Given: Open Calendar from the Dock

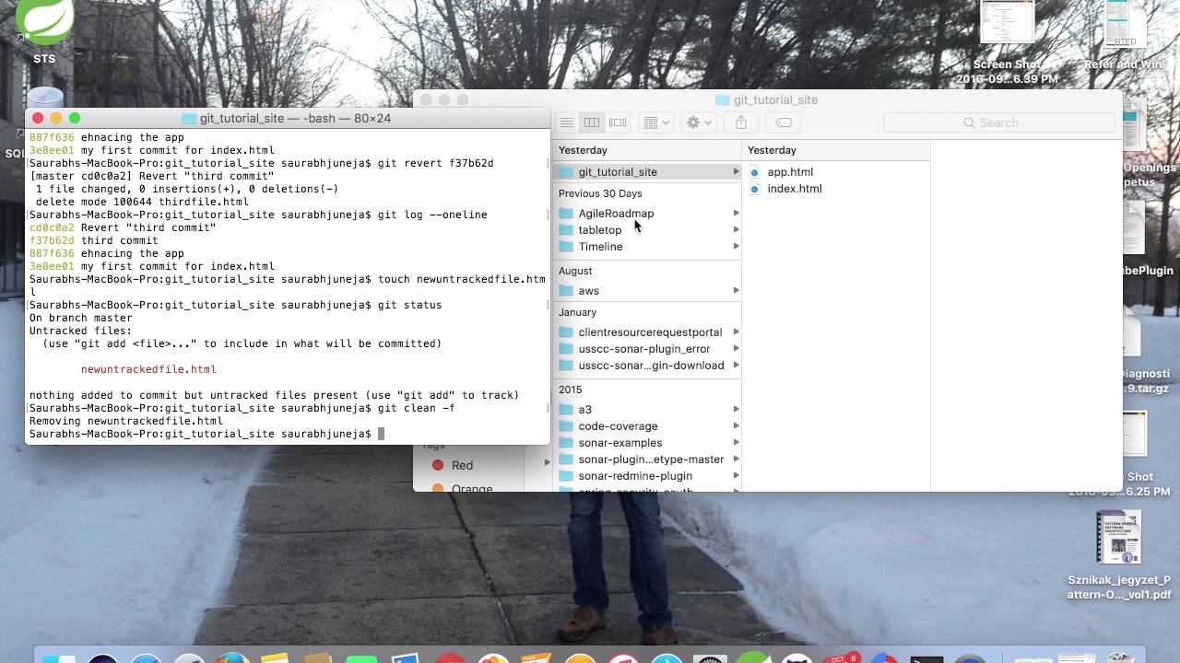Looking at the screenshot, I should tap(838, 657).
